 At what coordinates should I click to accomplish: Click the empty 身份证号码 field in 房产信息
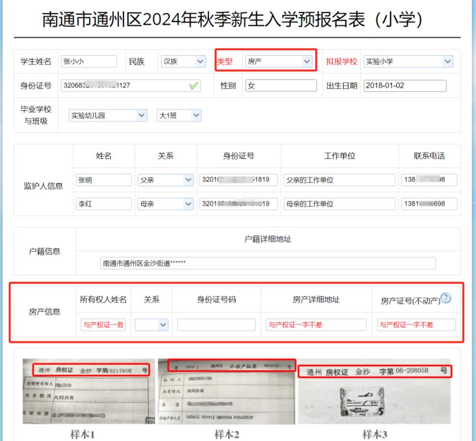[216, 325]
